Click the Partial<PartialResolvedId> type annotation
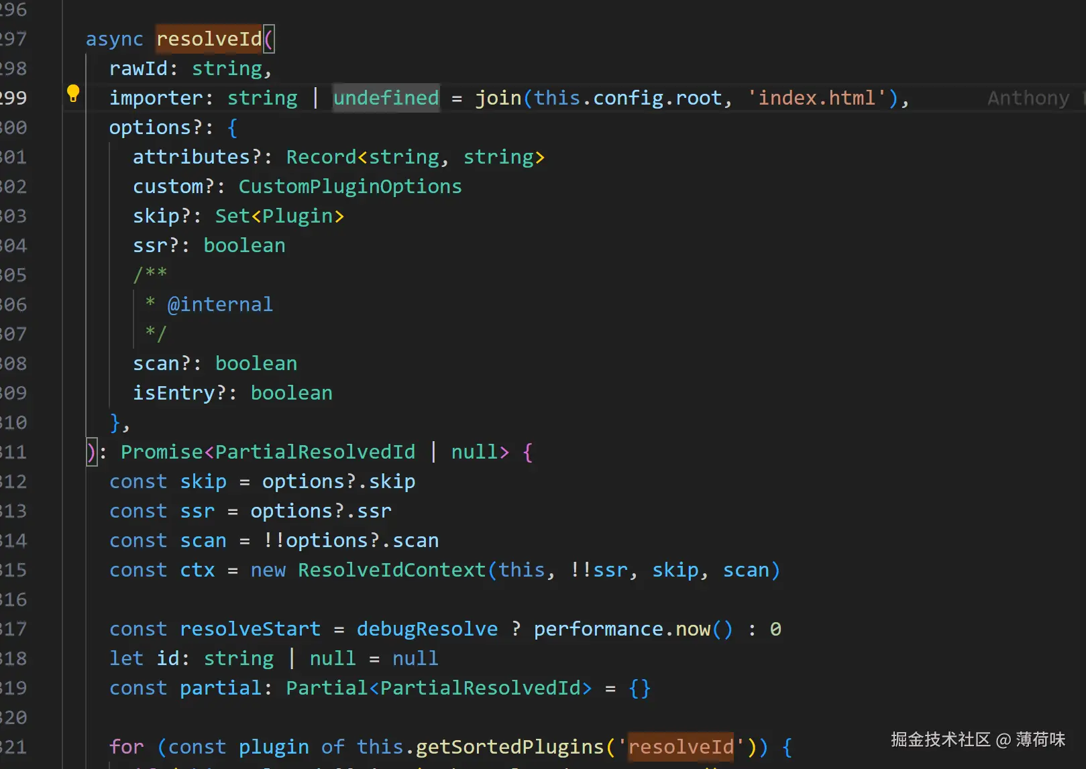This screenshot has height=769, width=1086. tap(439, 688)
